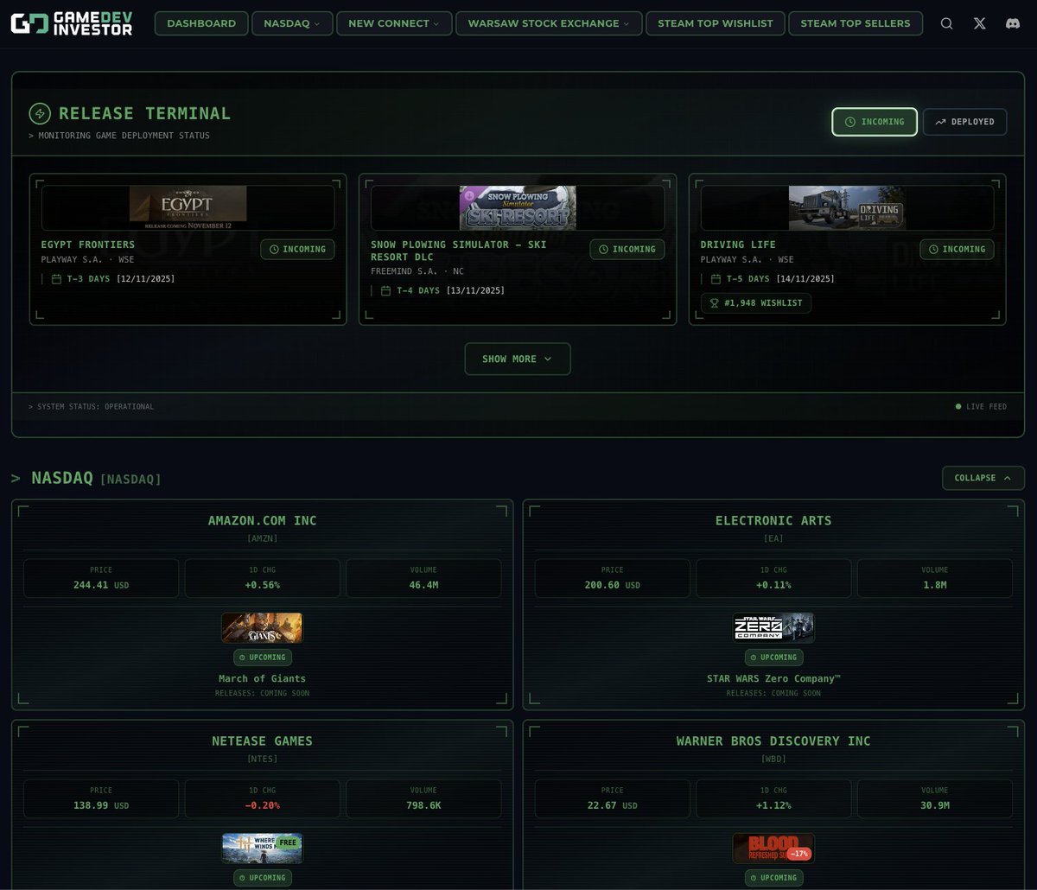1037x890 pixels.
Task: Open Electronic Arts company heading
Action: (x=773, y=521)
